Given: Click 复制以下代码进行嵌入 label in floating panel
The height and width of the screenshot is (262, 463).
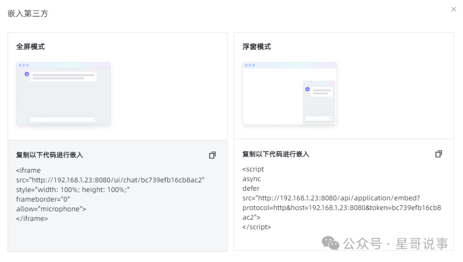Looking at the screenshot, I should 276,154.
